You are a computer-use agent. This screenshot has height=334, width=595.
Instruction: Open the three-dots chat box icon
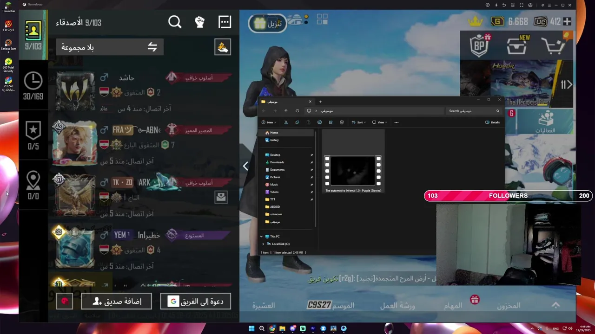pyautogui.click(x=225, y=22)
